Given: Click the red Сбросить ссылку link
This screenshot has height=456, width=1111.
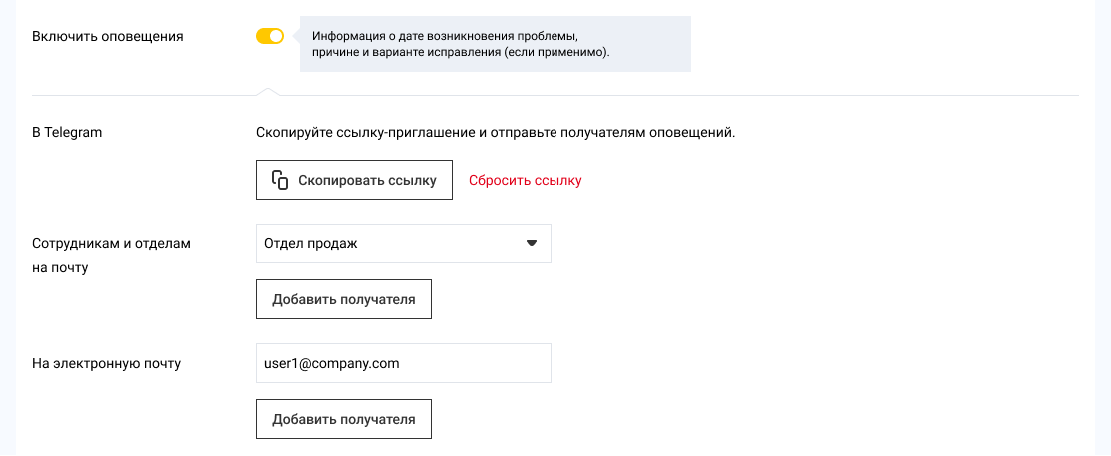Looking at the screenshot, I should click(x=525, y=181).
